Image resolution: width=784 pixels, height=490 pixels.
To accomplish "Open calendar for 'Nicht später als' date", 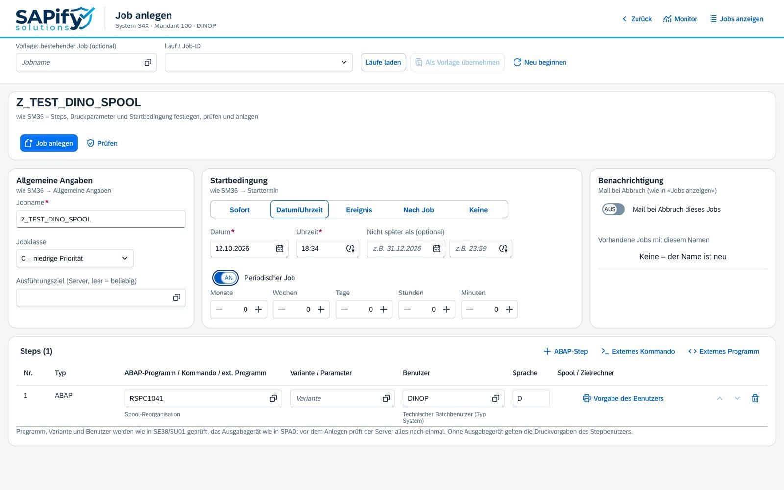I will (437, 248).
